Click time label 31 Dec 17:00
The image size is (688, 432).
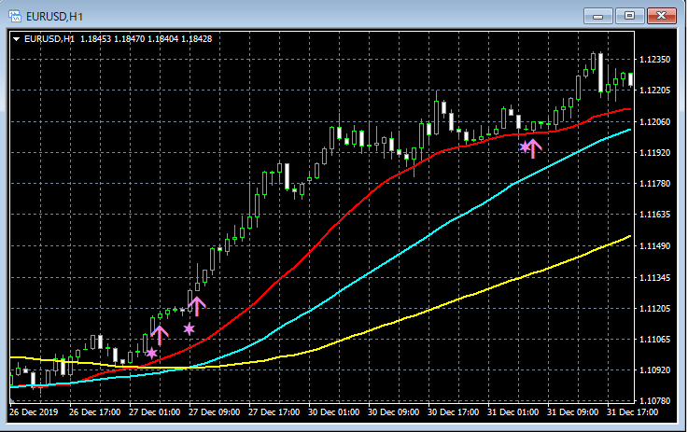(x=632, y=412)
